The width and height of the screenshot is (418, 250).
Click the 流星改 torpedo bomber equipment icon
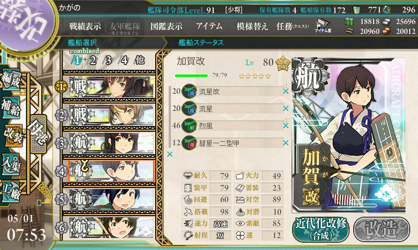(189, 91)
